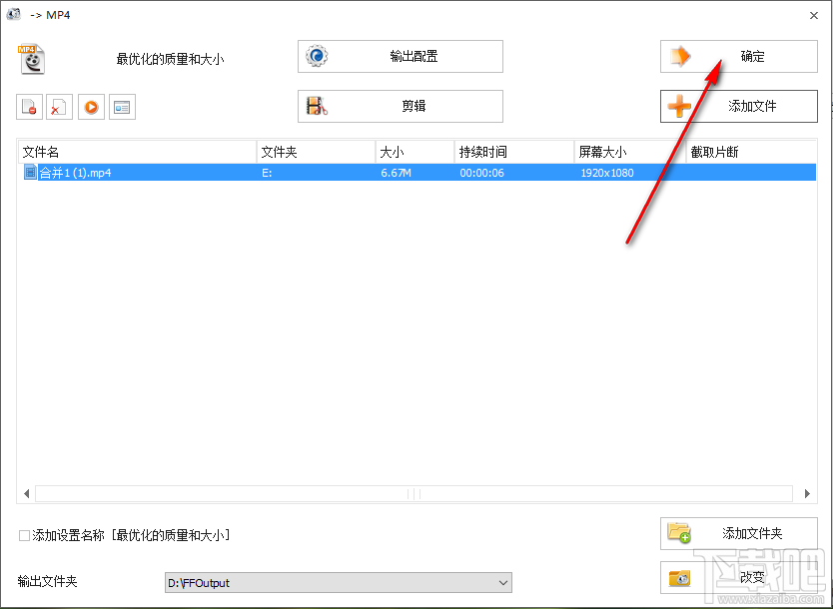The width and height of the screenshot is (833, 609).
Task: Sort by 屏幕大小 column header
Action: point(630,152)
